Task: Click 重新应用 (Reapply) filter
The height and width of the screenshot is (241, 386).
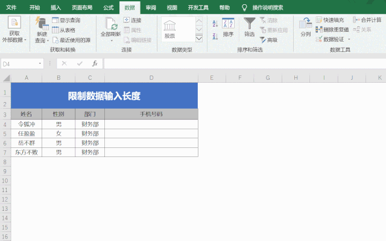Action: (274, 30)
